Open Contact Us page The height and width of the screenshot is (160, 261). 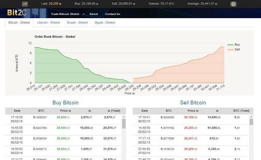(x=112, y=14)
